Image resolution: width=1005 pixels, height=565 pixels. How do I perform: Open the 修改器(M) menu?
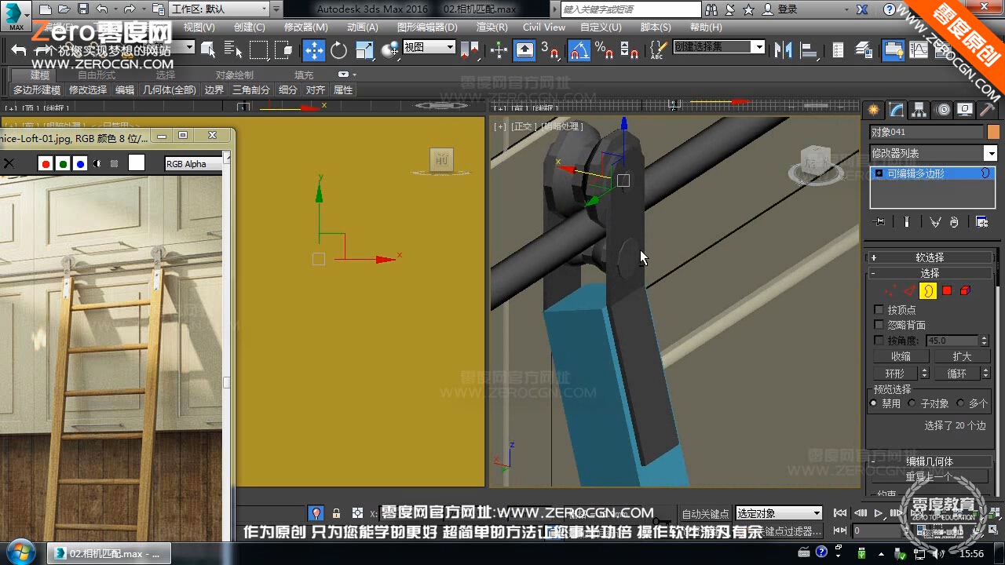click(x=306, y=27)
